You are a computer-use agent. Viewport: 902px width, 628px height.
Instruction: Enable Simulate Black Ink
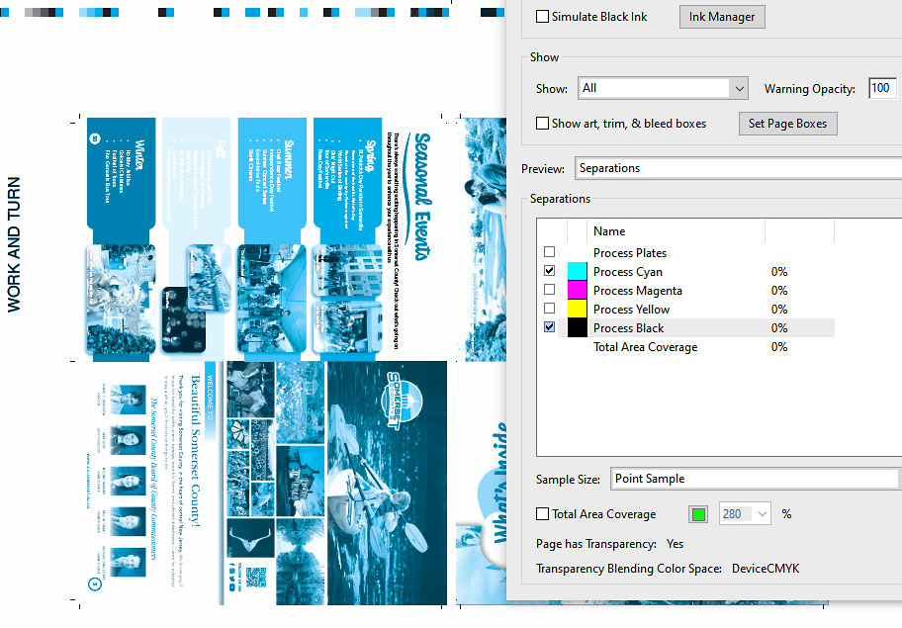[x=542, y=17]
